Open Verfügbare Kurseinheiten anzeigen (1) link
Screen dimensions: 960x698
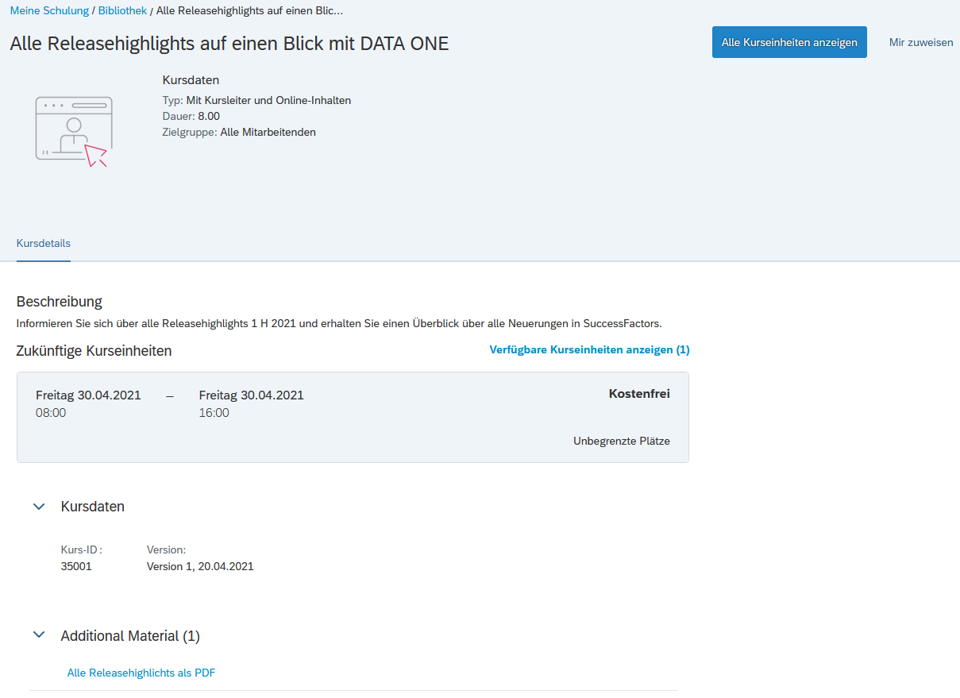(x=589, y=350)
